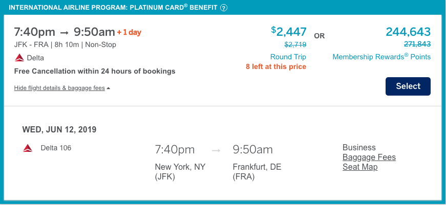Click the Delta logo in the flight summary
This screenshot has width=446, height=205.
[18, 57]
